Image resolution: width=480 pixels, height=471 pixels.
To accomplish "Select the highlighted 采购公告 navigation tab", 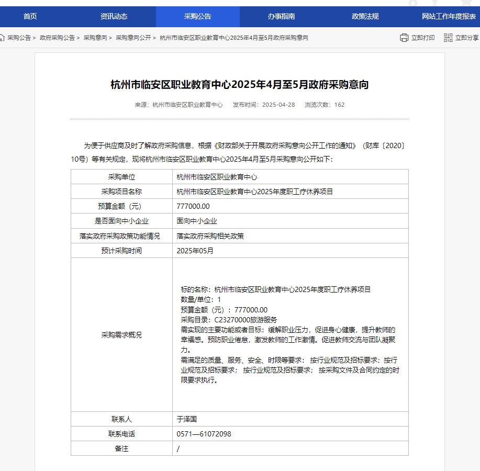I will pos(197,16).
